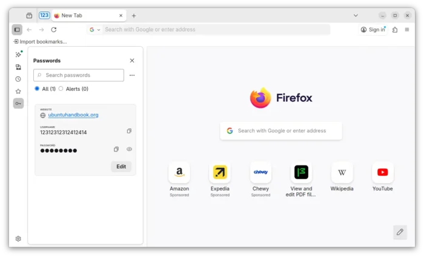Open the three-dot passwords options menu
The image size is (424, 257).
click(x=132, y=75)
